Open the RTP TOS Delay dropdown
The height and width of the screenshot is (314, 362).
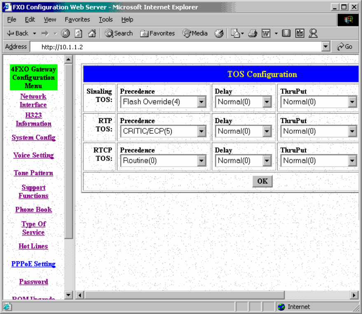267,131
